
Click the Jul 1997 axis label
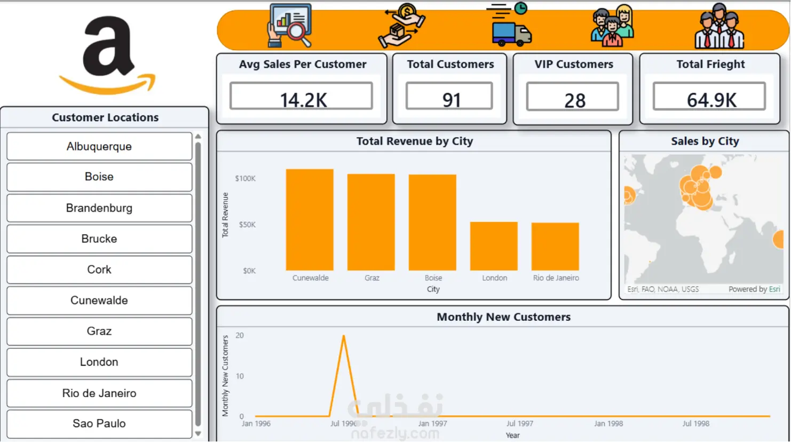tap(520, 424)
